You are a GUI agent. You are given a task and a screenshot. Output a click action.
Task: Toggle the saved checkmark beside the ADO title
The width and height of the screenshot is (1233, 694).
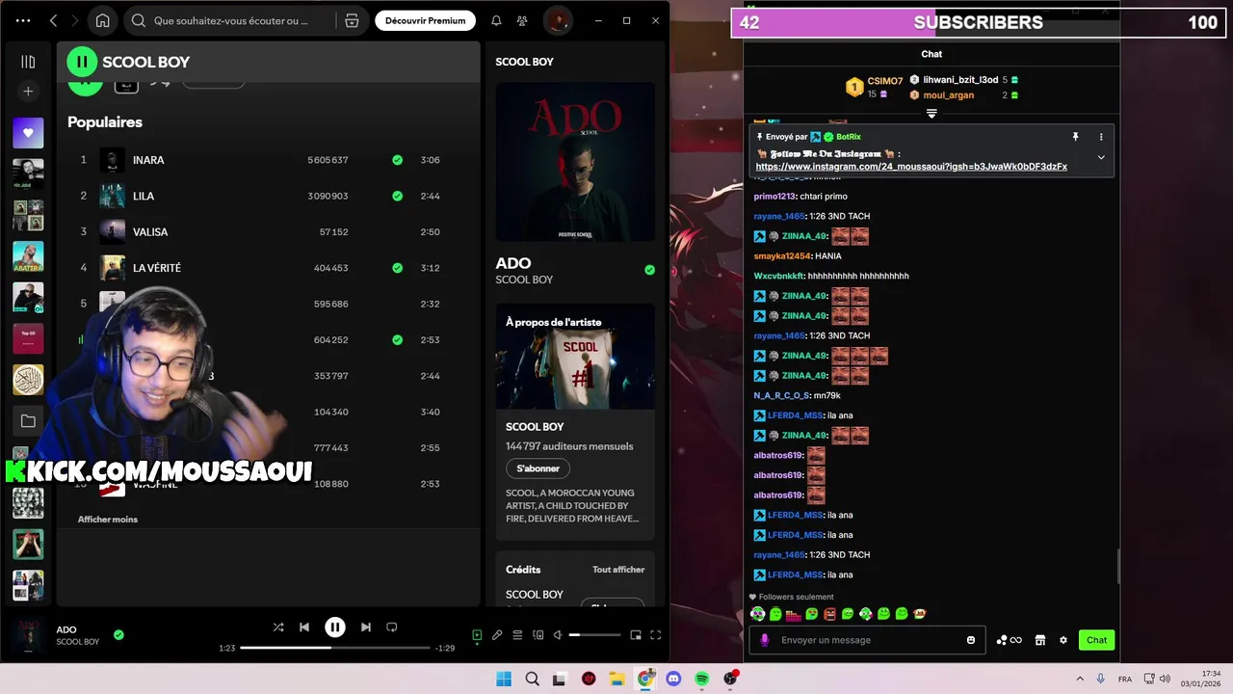(x=649, y=270)
